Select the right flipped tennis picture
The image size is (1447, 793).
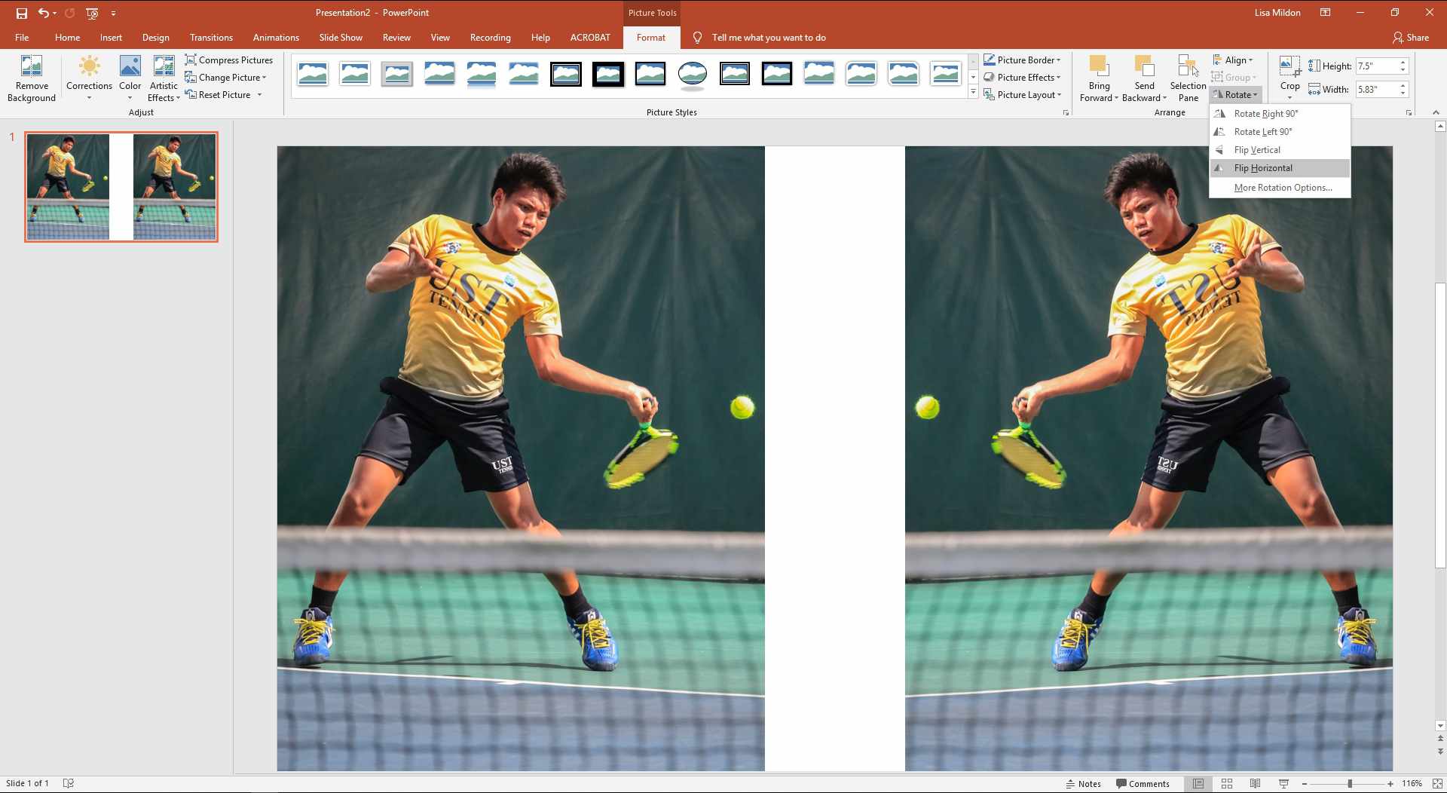pos(1149,458)
